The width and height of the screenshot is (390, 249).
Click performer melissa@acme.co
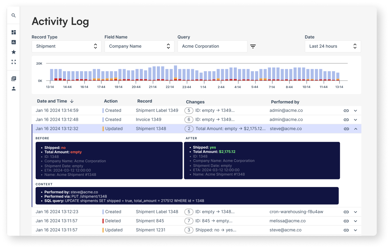coord(287,221)
